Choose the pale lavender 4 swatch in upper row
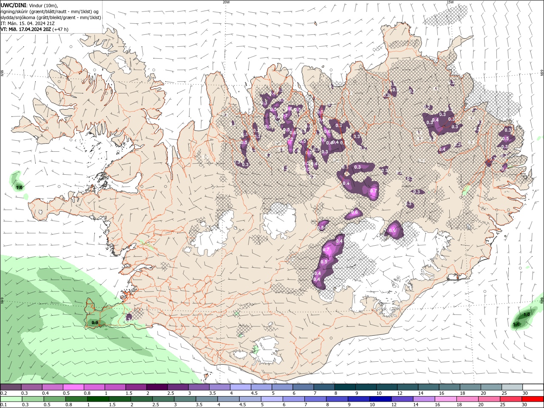544x408 pixels. (x=241, y=387)
